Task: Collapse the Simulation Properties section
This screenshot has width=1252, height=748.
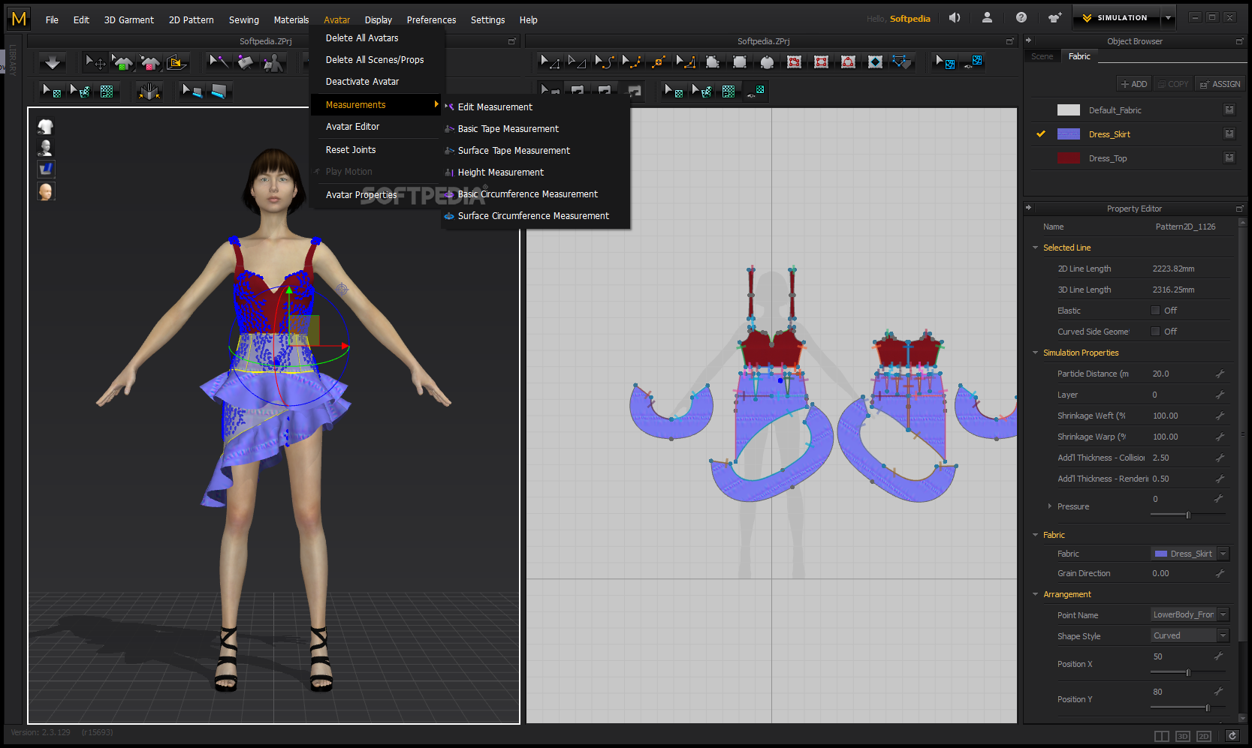Action: coord(1036,353)
